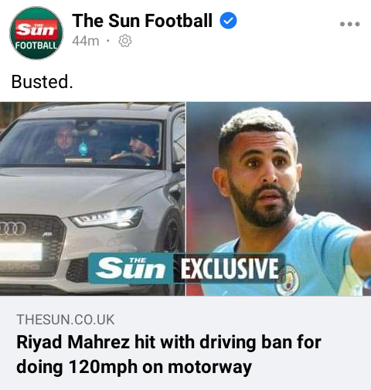
Task: Click the 44m post timestamp
Action: click(x=86, y=41)
